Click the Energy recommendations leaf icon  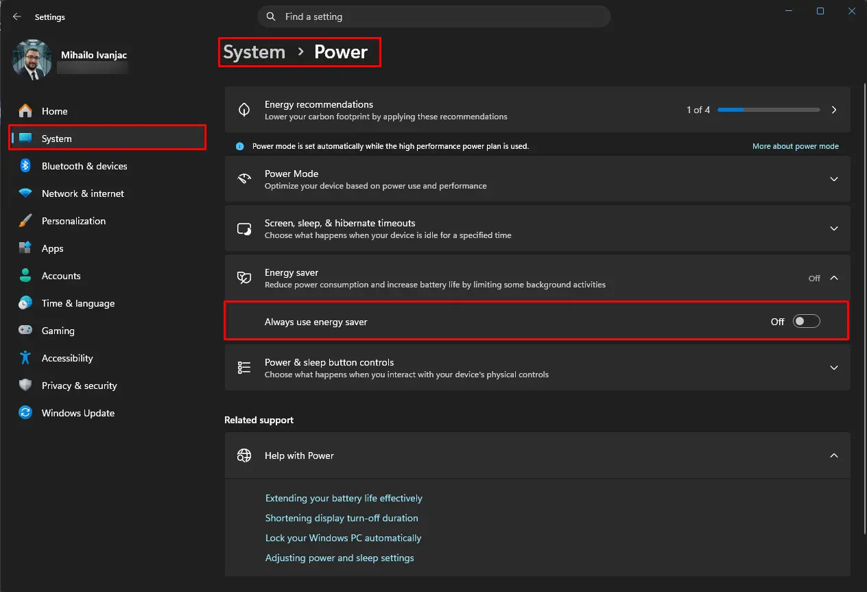[244, 110]
